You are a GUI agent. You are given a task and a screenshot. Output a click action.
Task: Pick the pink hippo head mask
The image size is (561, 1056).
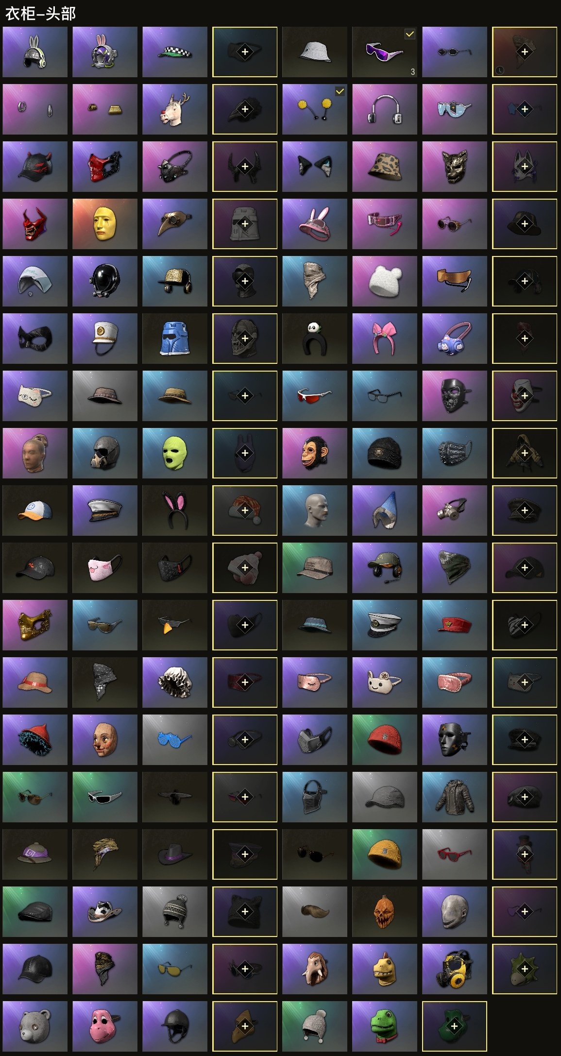point(105,1026)
